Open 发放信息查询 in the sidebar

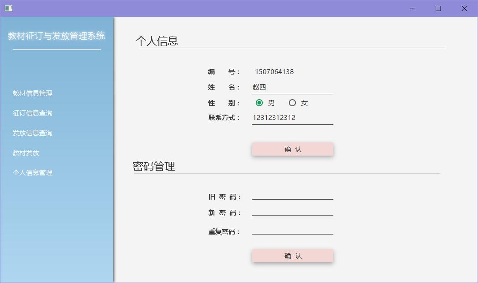[x=32, y=133]
